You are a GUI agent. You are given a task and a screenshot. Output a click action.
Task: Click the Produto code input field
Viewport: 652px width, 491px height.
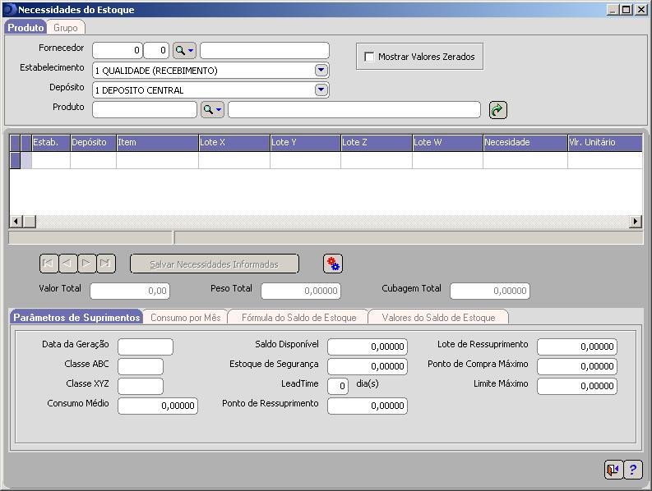(145, 110)
